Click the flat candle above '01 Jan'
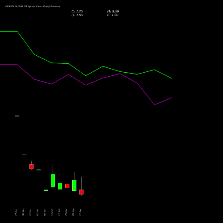The width and height of the screenshot is (223, 223). click(39, 170)
